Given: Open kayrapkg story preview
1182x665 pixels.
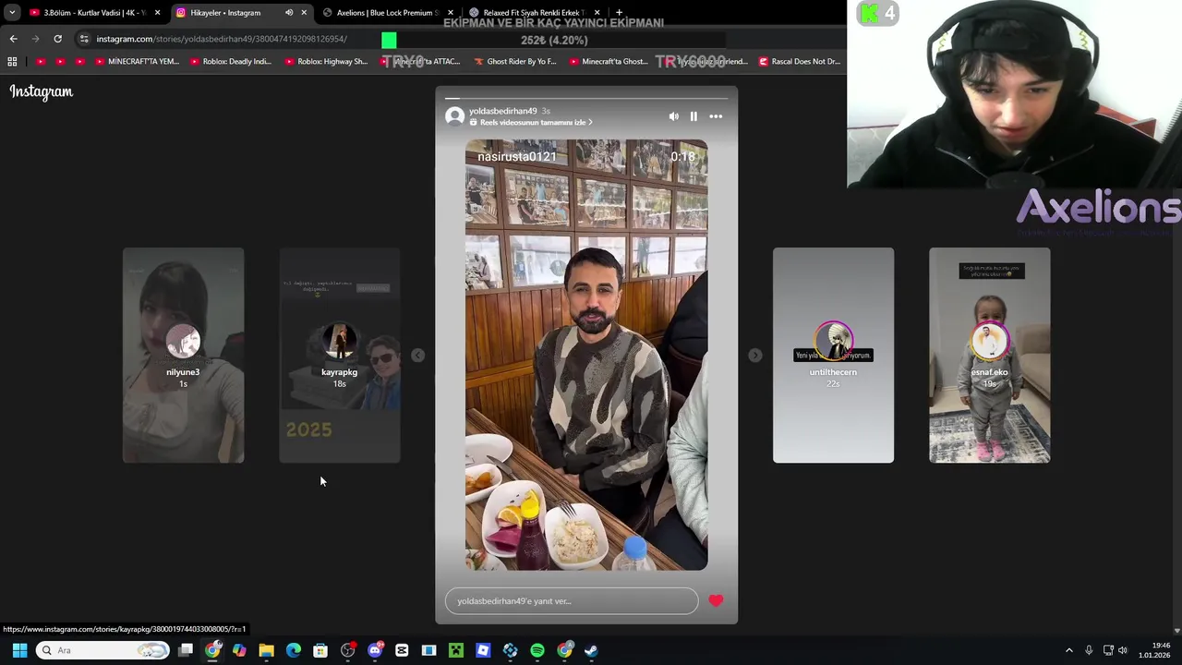Looking at the screenshot, I should [x=340, y=355].
